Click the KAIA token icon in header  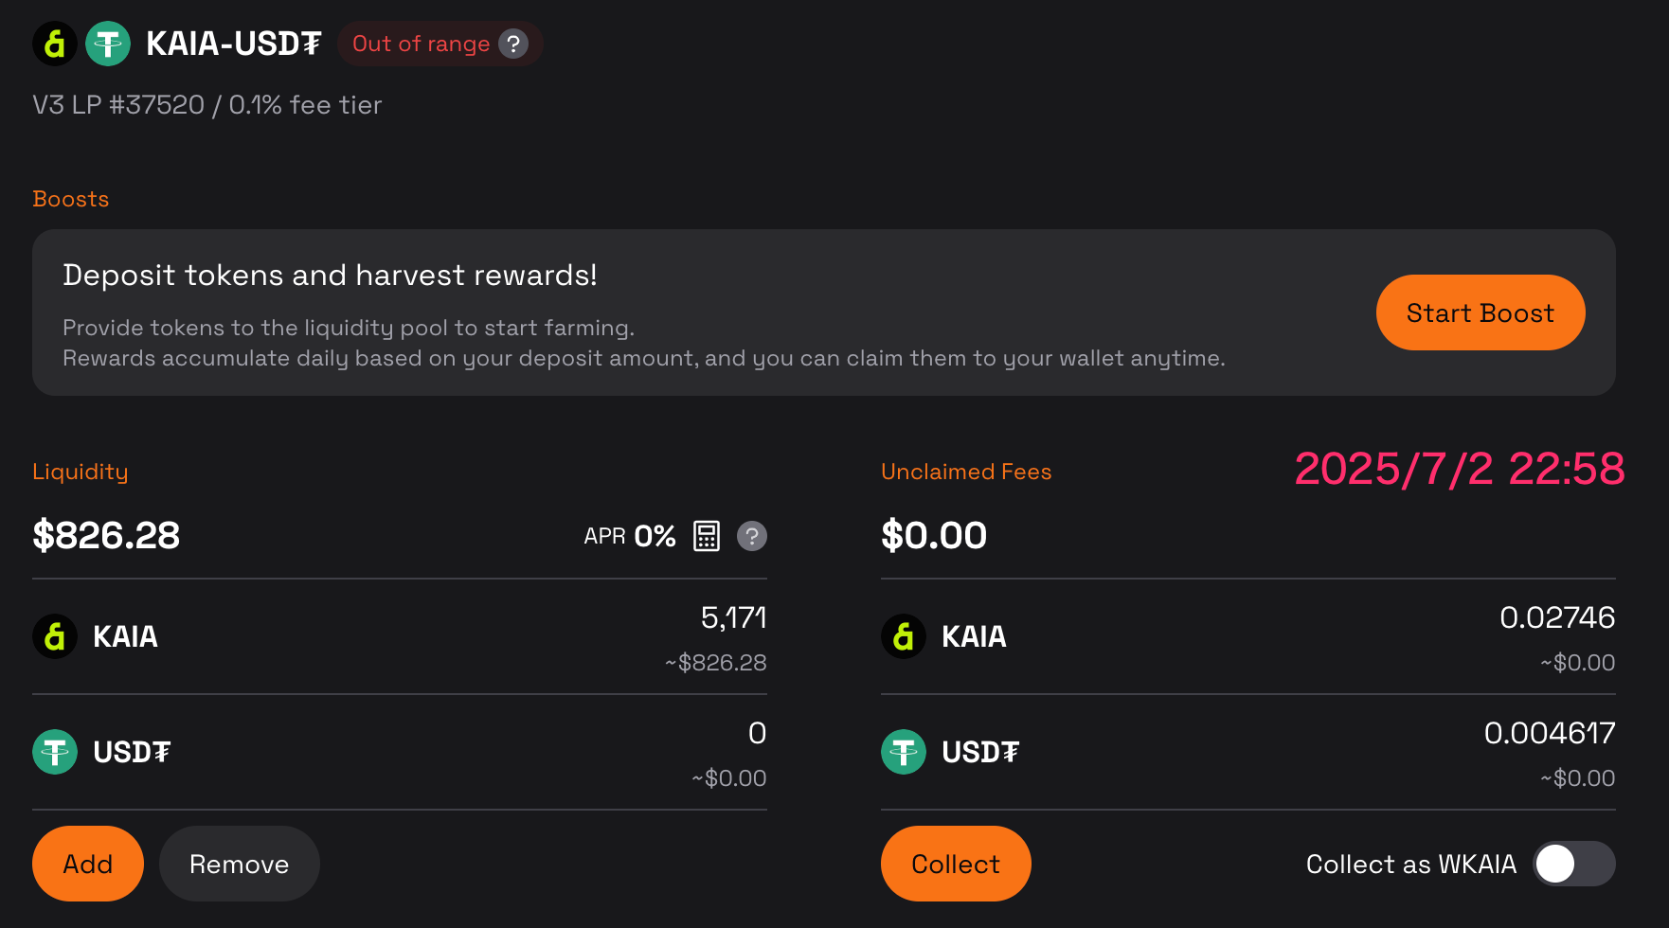click(x=55, y=44)
